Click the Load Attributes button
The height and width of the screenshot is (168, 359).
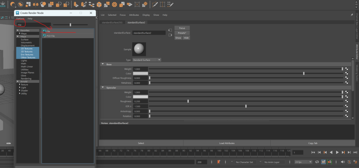pos(226,143)
